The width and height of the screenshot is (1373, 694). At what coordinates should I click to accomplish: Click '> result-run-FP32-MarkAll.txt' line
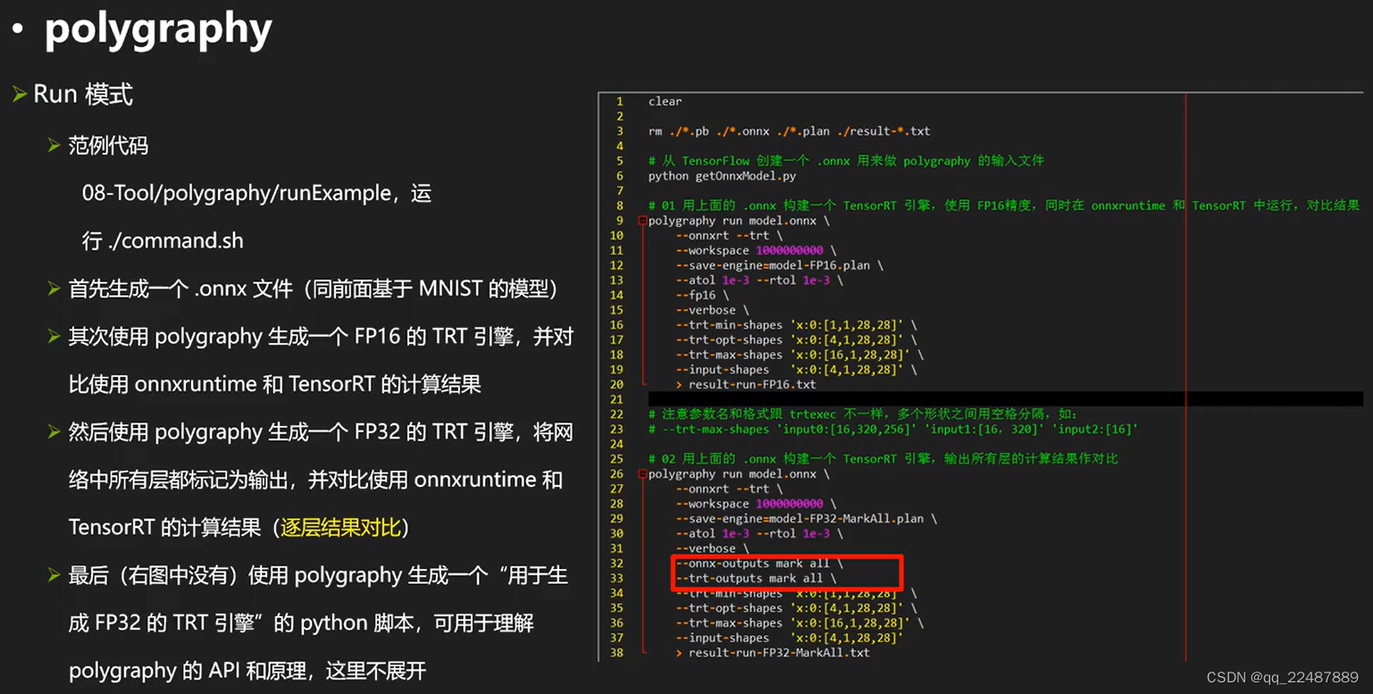tap(773, 653)
